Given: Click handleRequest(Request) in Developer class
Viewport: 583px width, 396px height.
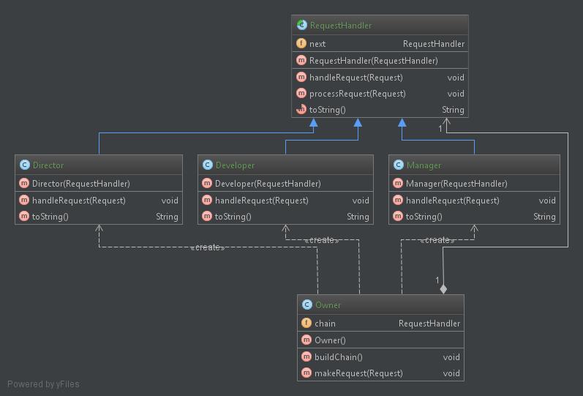Looking at the screenshot, I should [261, 201].
